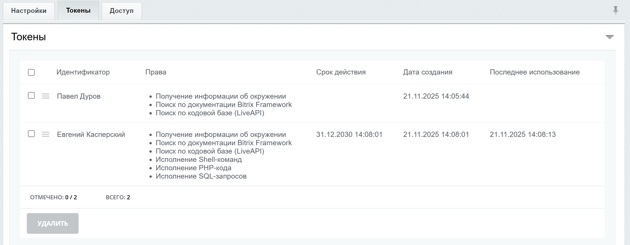This screenshot has width=630, height=245.
Task: Sort by Дата создания column header
Action: coord(428,72)
